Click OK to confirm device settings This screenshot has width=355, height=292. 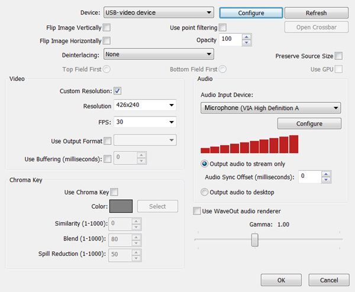coord(281,280)
